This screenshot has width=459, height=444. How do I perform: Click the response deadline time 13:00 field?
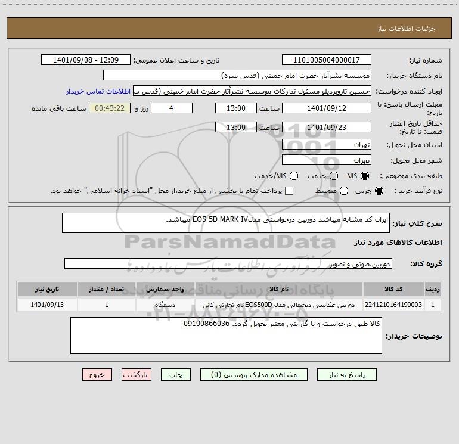[x=236, y=108]
